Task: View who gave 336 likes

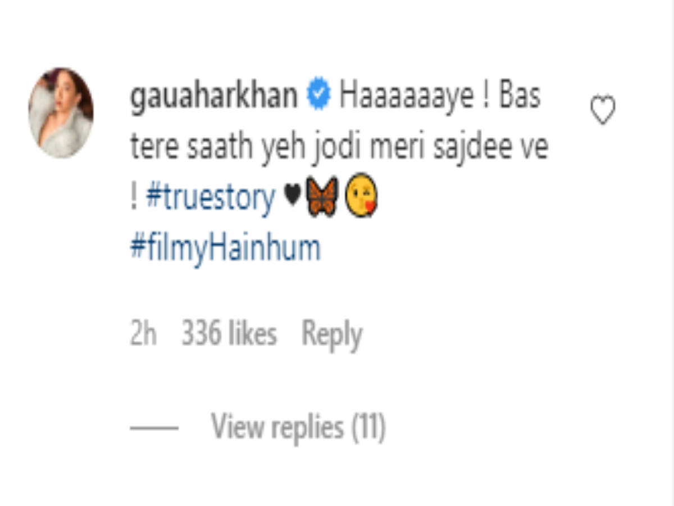Action: point(229,334)
